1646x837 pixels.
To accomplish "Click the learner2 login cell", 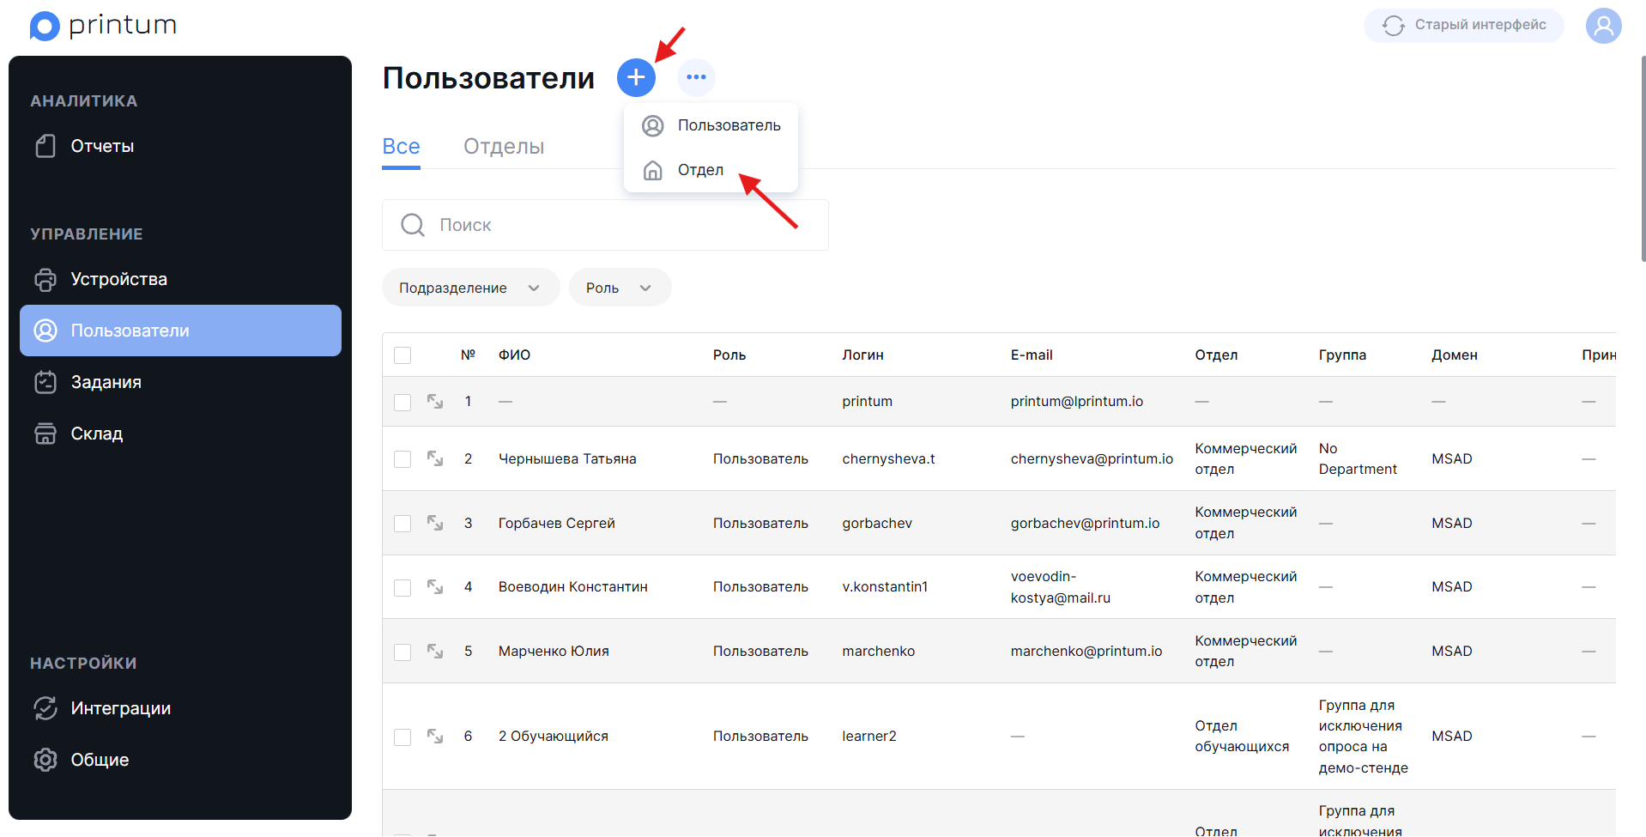I will pyautogui.click(x=869, y=736).
